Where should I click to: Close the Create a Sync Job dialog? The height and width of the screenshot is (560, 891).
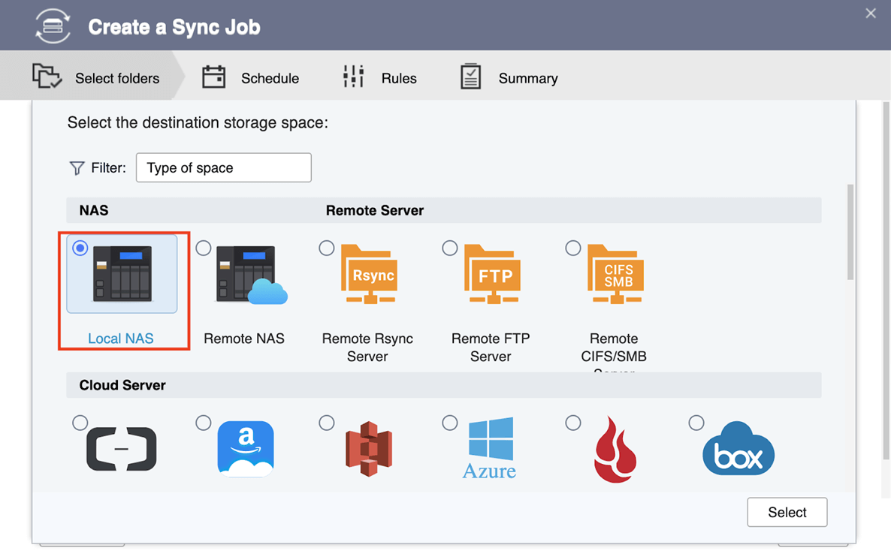[871, 14]
